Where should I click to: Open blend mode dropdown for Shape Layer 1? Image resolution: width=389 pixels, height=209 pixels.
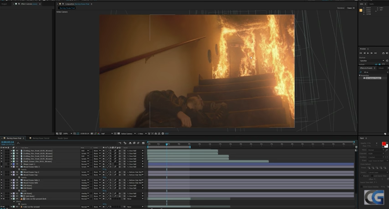click(85, 164)
